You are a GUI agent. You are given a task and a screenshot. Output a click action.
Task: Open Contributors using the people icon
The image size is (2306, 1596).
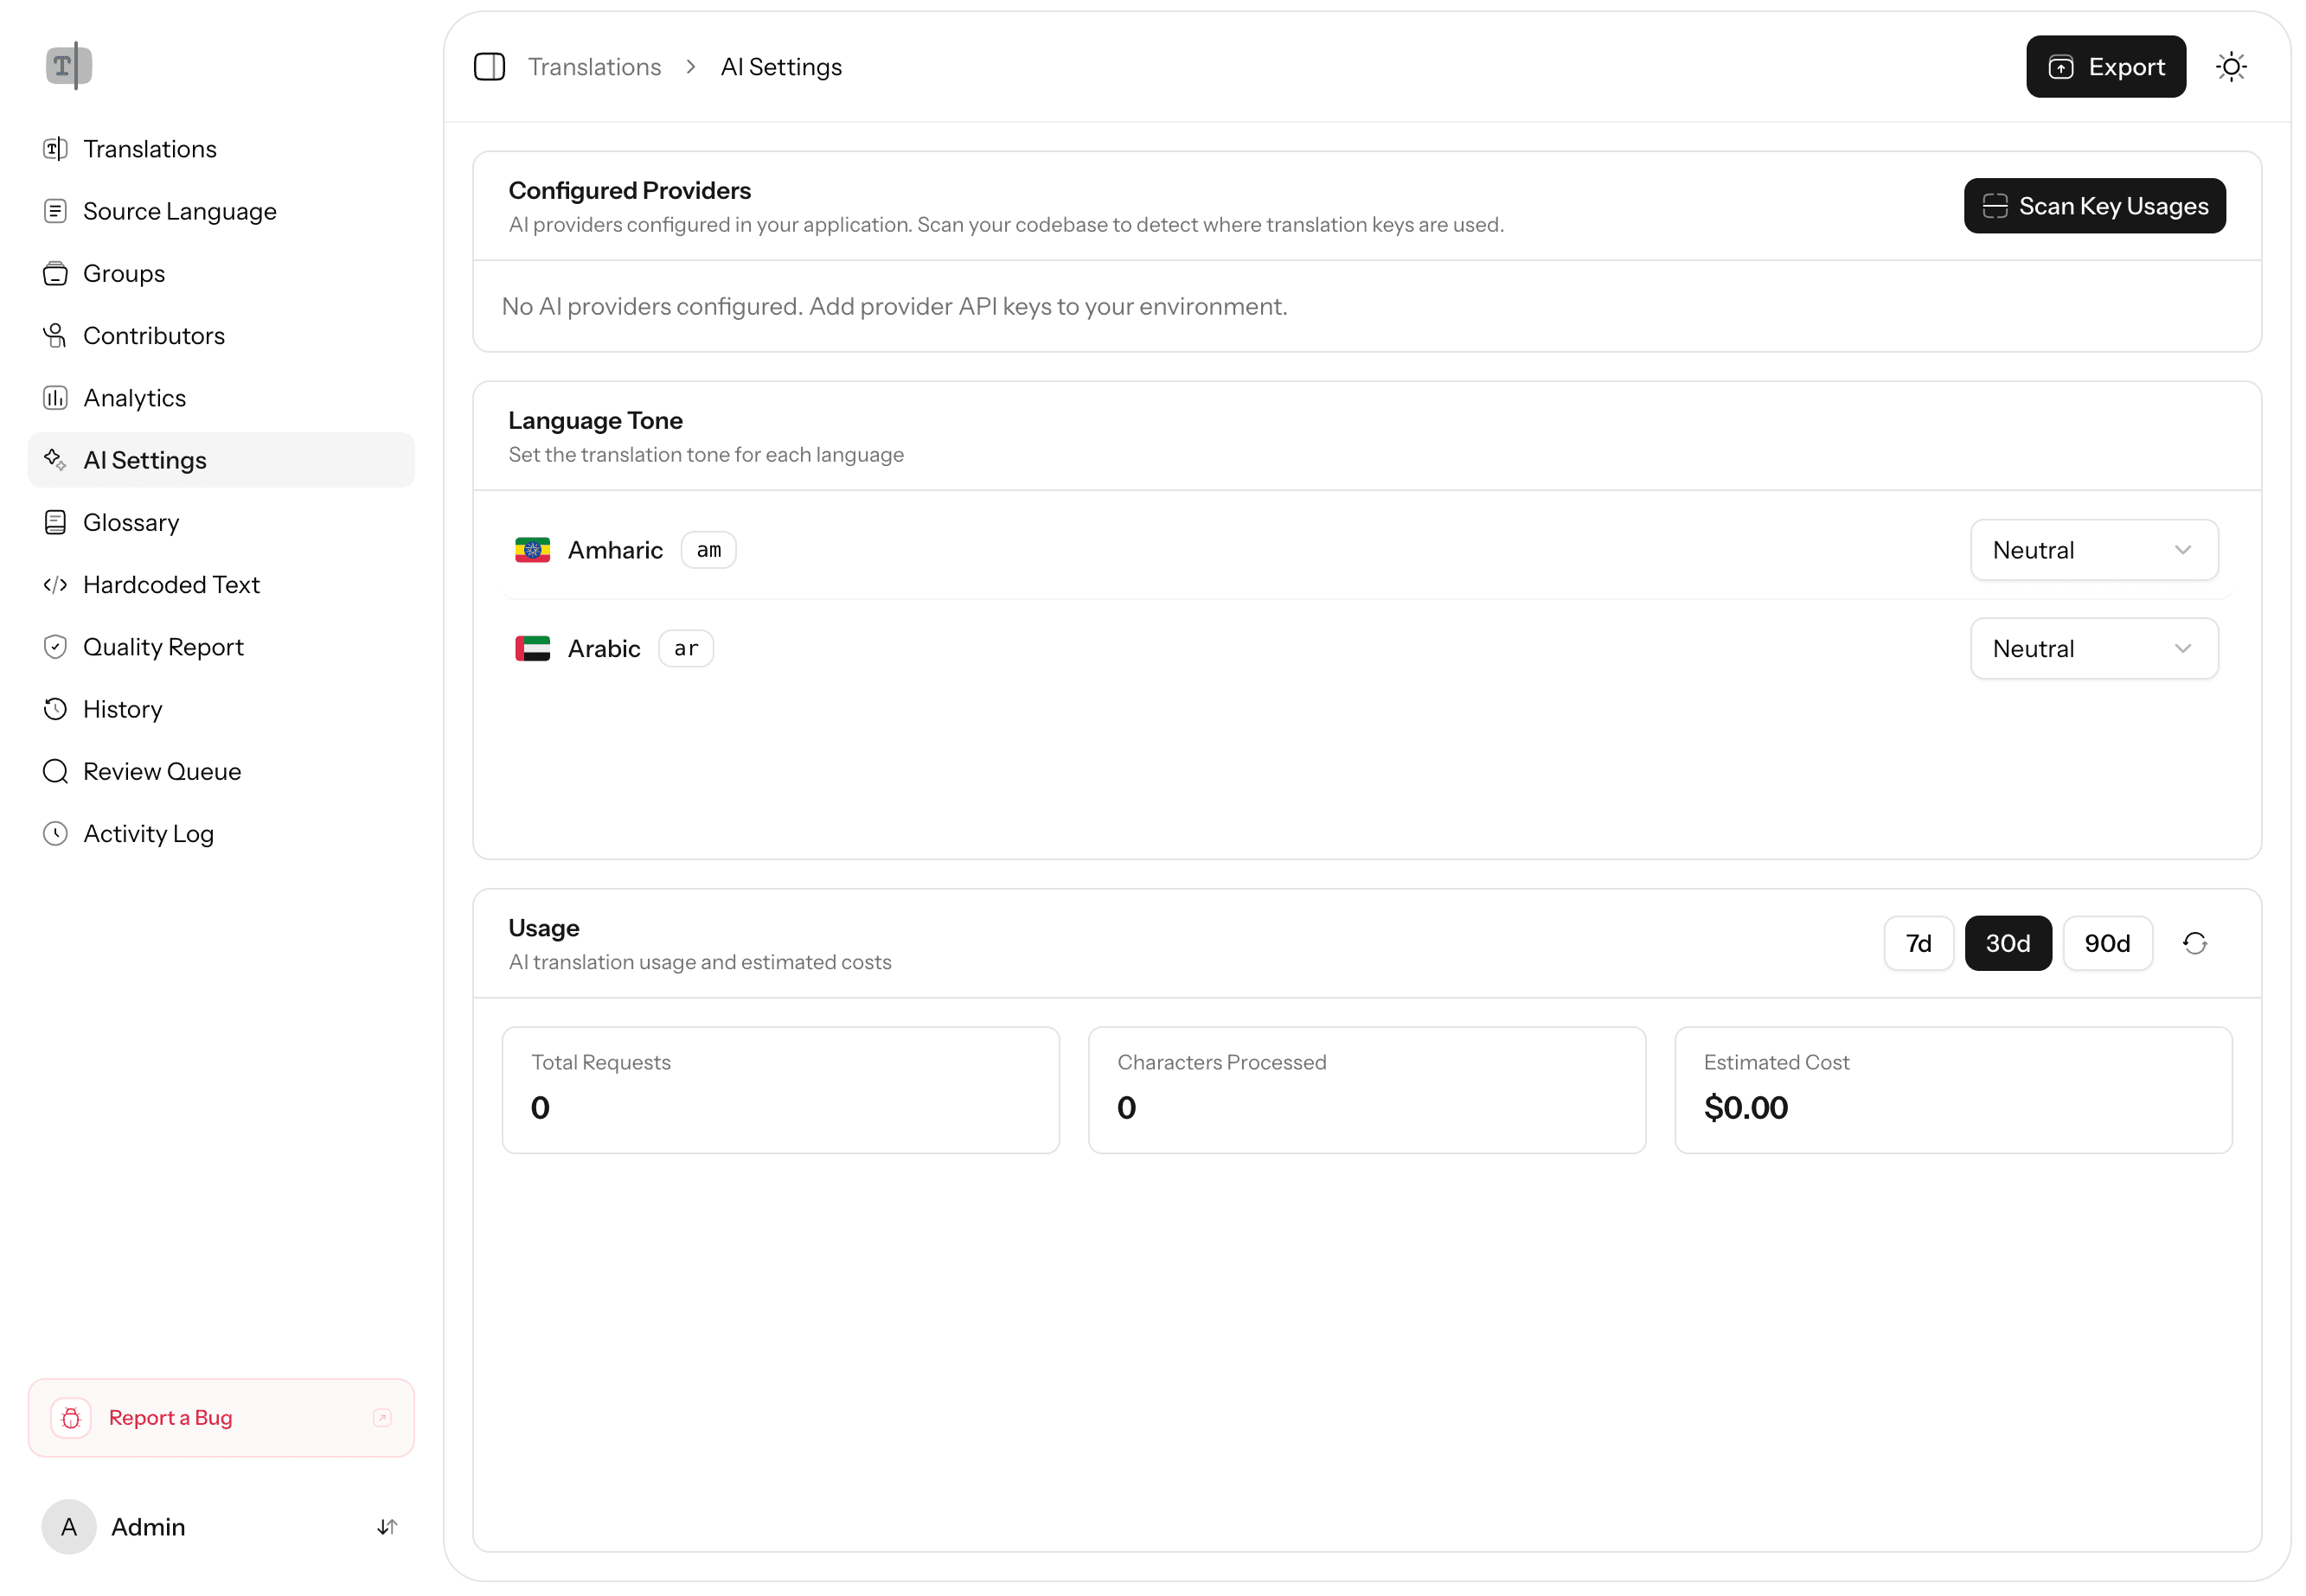[55, 335]
